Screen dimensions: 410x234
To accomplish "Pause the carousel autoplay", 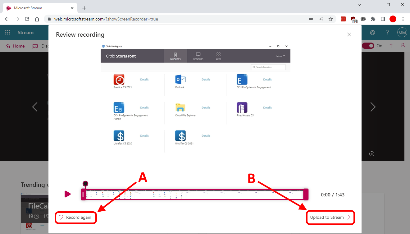I will (372, 154).
